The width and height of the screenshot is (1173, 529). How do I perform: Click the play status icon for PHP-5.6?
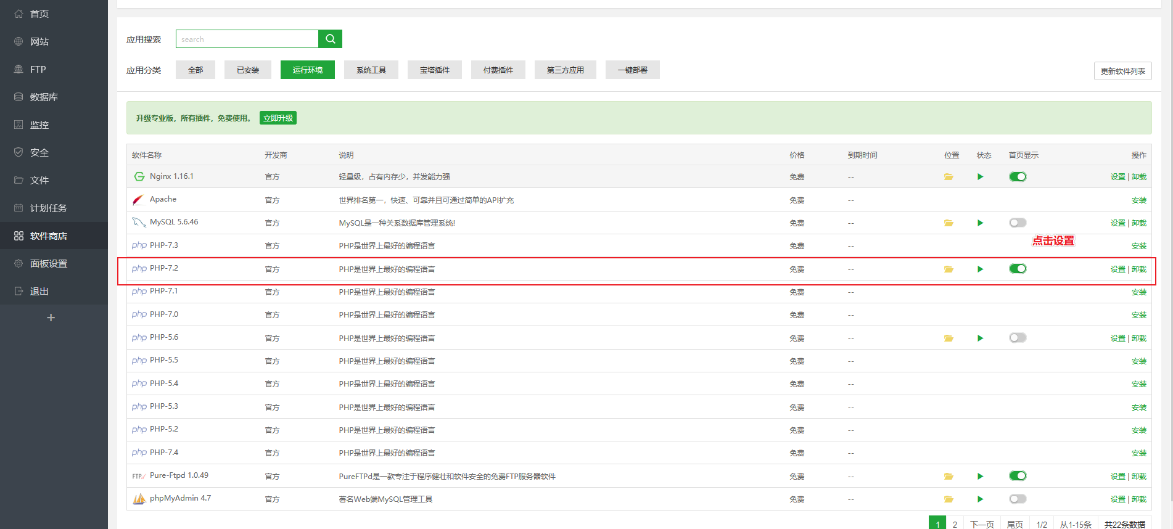[980, 338]
